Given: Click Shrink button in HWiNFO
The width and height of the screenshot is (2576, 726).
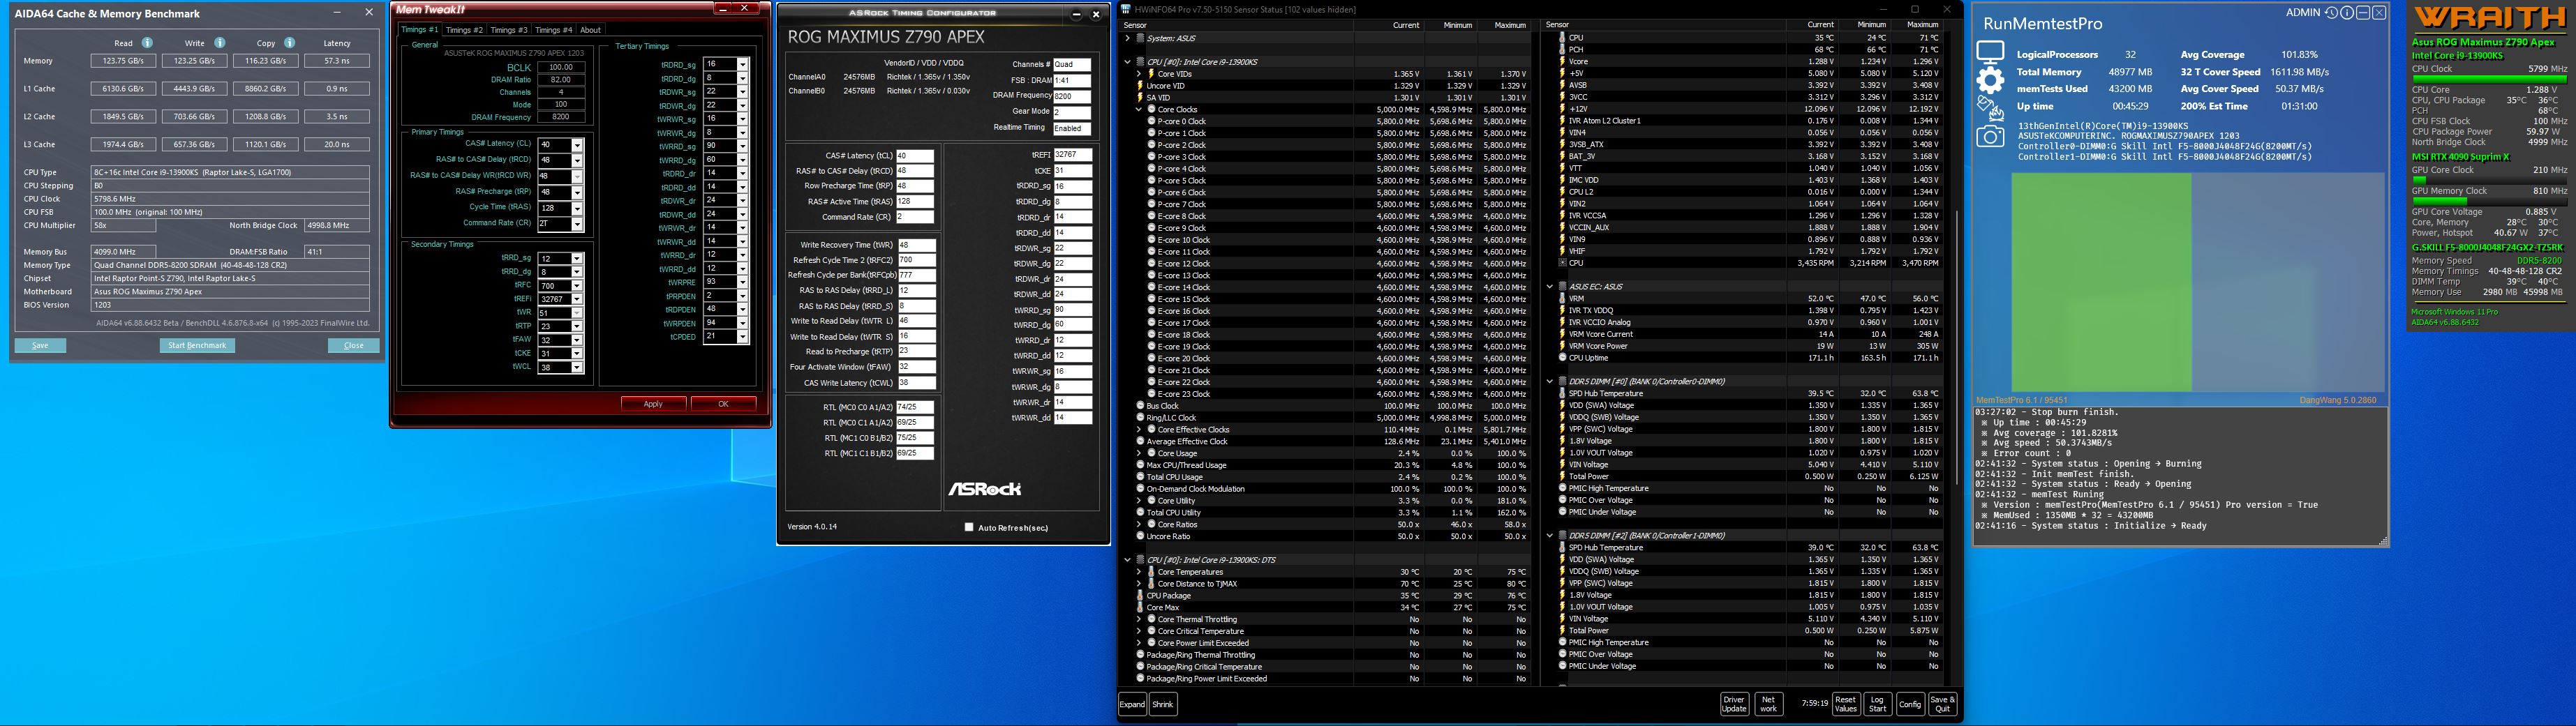Looking at the screenshot, I should click(x=1163, y=704).
